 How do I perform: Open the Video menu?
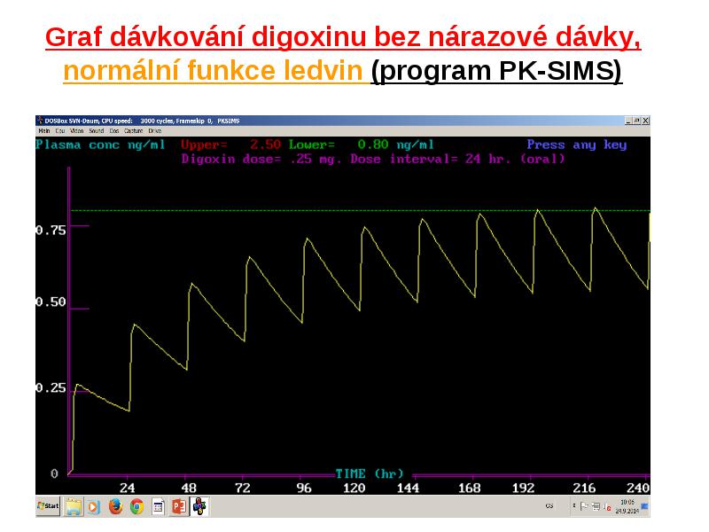77,130
